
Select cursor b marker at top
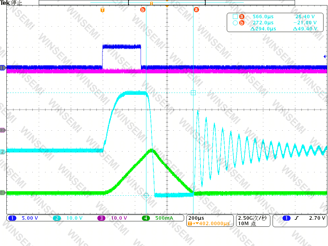143,10
